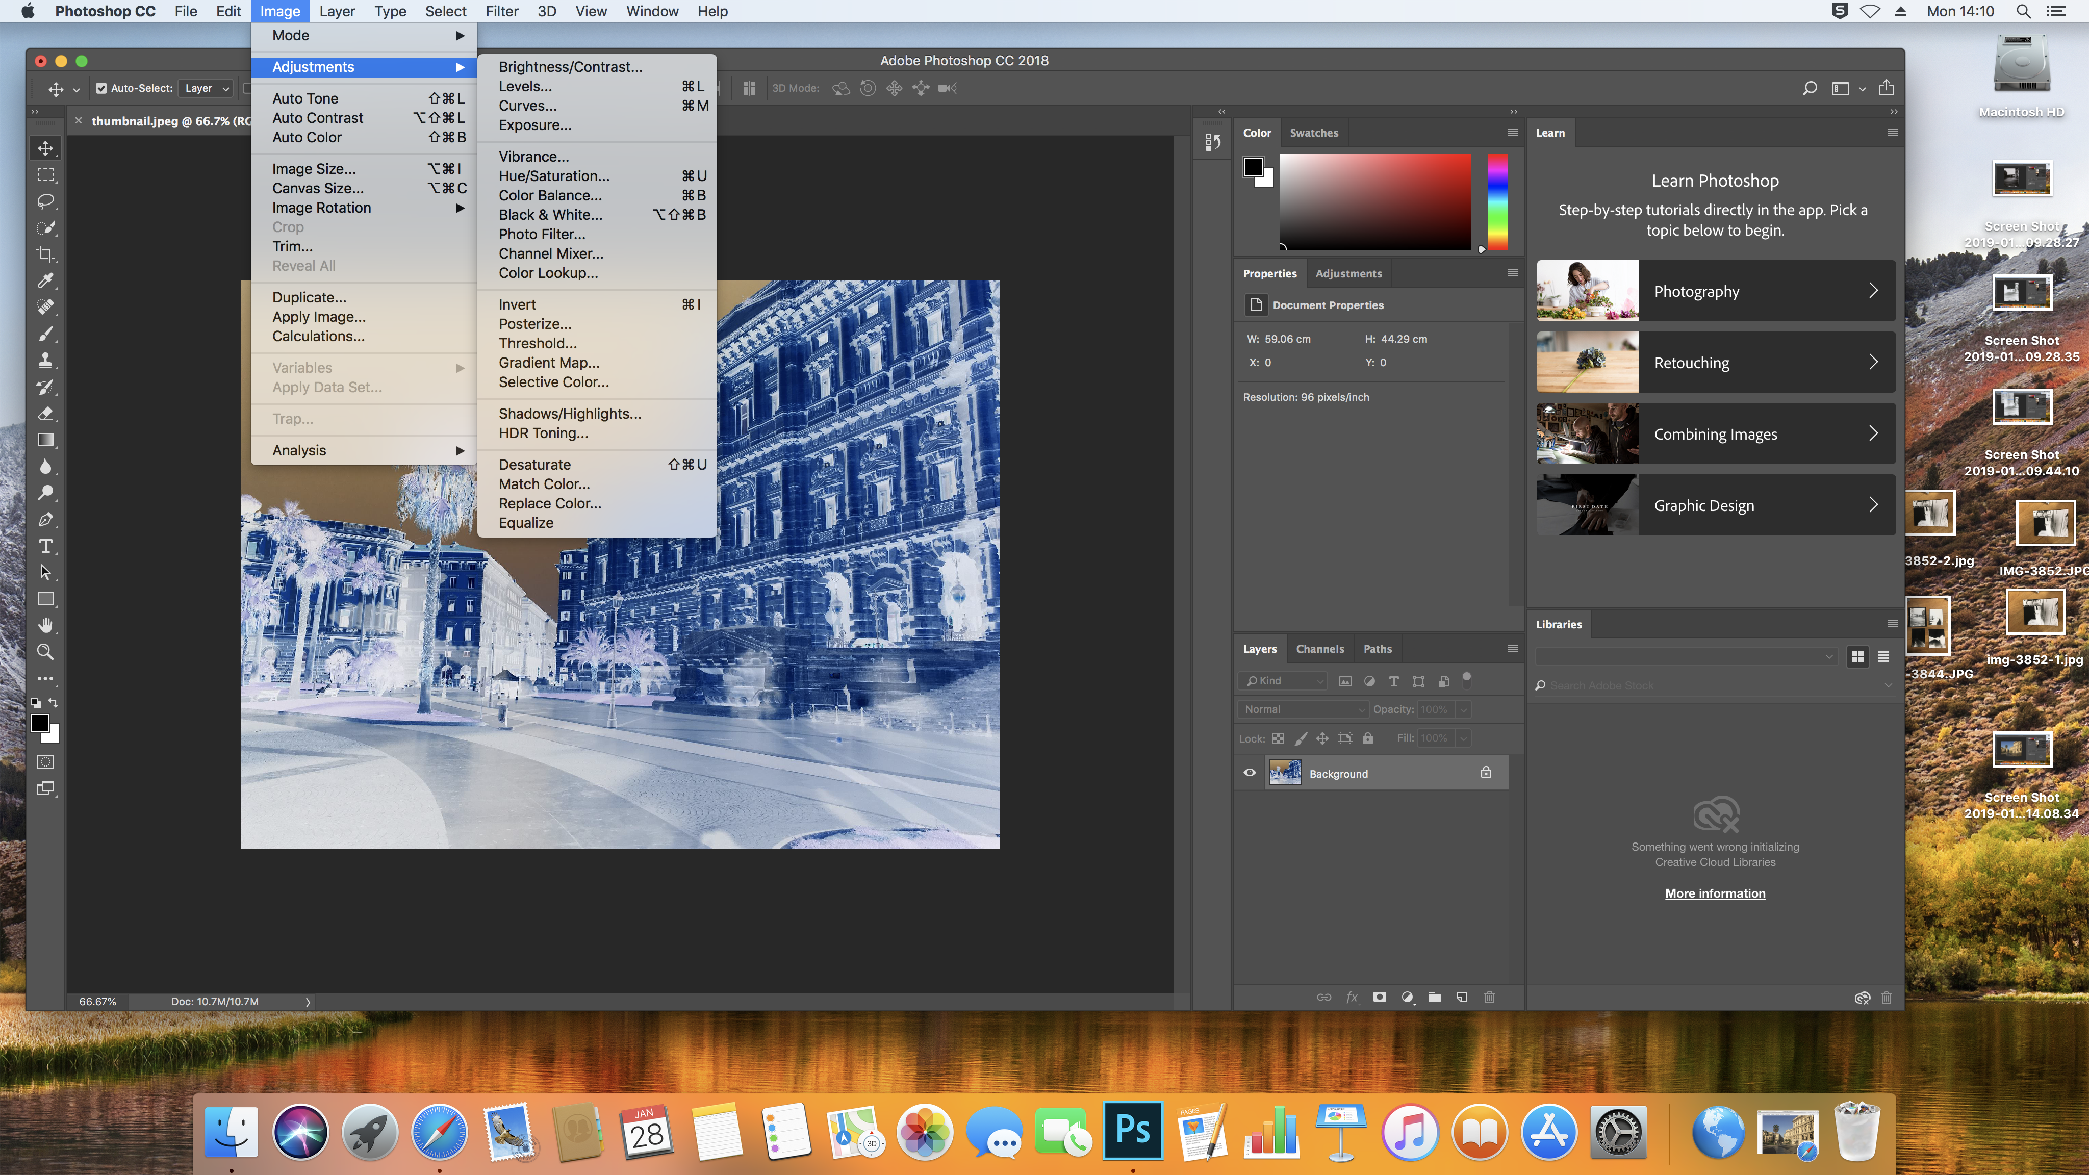Toggle the Auto-Select checkbox

tap(101, 88)
